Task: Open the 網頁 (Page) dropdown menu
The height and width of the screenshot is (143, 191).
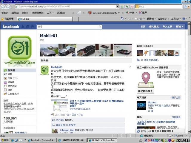Action: point(151,19)
